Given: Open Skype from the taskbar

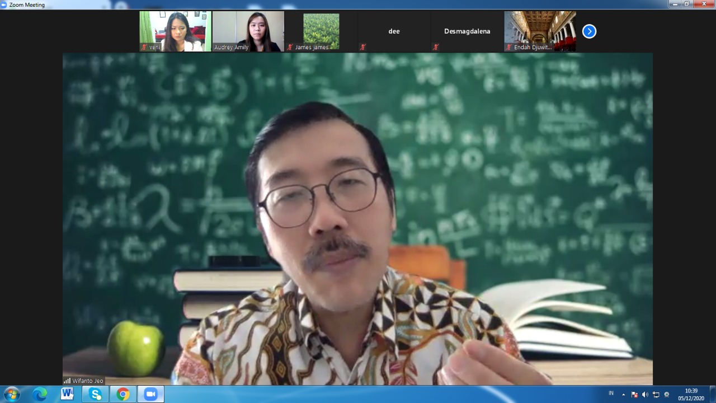Looking at the screenshot, I should click(x=95, y=395).
